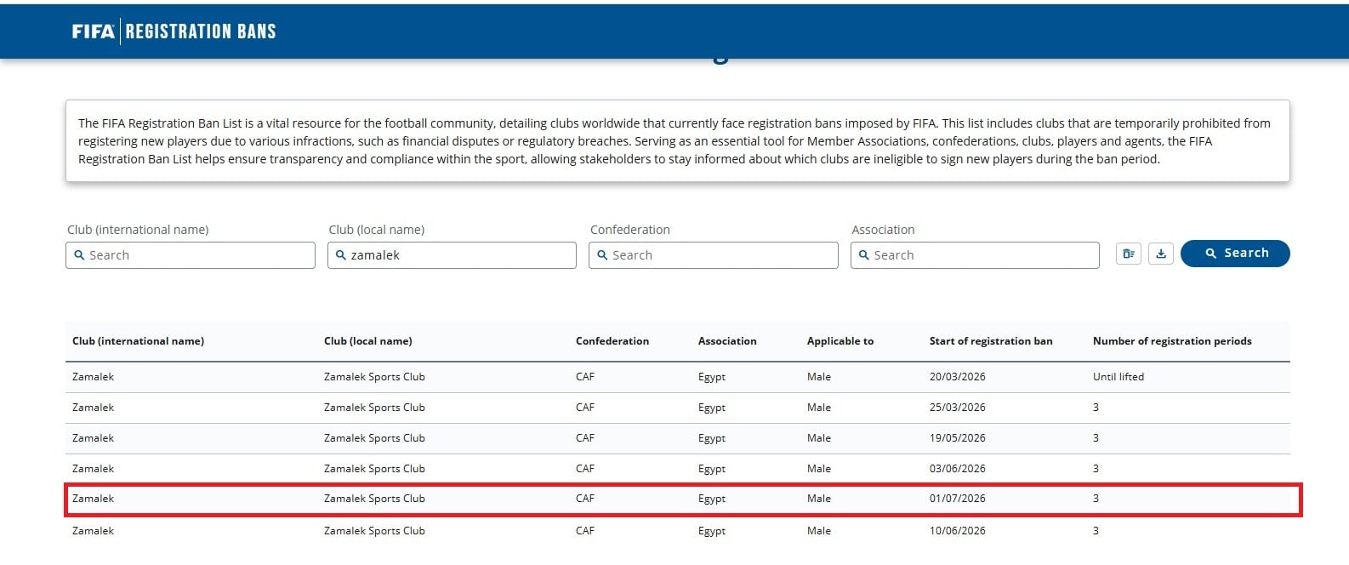Select the Zamalek row dated 20/03/2026
Image resolution: width=1349 pixels, height=565 pixels.
(x=678, y=377)
